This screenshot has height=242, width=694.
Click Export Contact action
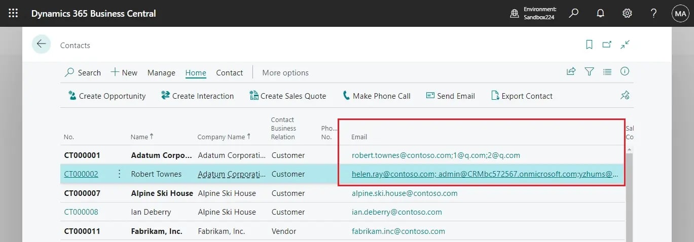tap(522, 96)
